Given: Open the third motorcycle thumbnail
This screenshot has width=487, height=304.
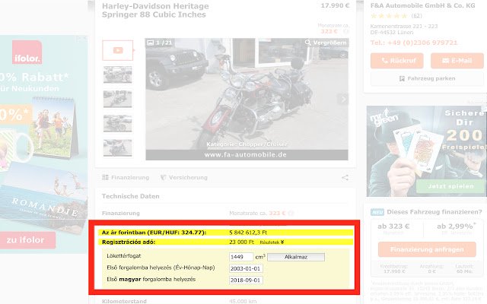Looking at the screenshot, I should [117, 99].
